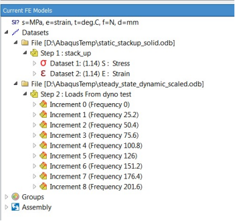Collapse Step 1 : stack_up node

pyautogui.click(x=25, y=53)
